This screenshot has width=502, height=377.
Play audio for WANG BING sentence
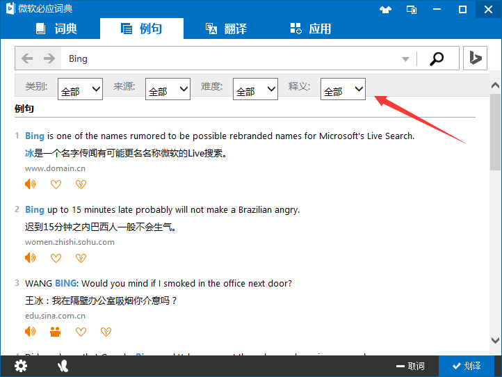(x=31, y=332)
